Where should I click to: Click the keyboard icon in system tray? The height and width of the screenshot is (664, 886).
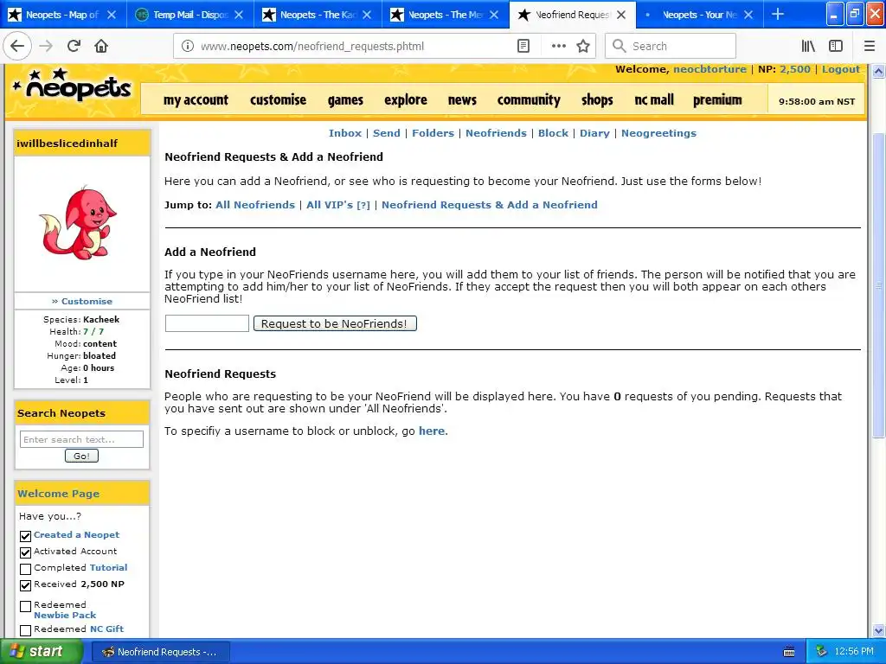[789, 652]
